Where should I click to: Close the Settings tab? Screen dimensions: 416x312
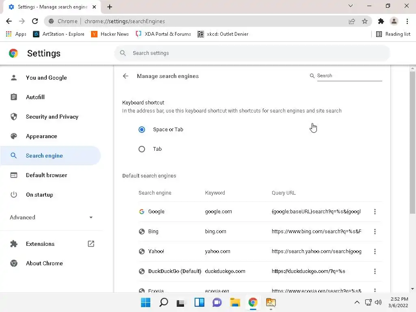(94, 7)
